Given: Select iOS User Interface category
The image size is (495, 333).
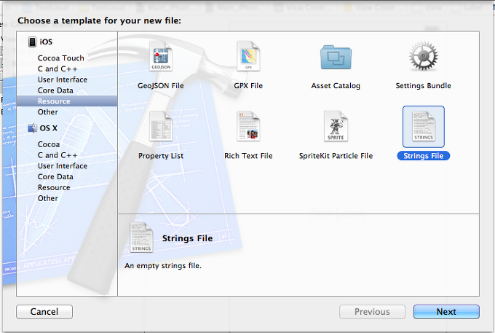Looking at the screenshot, I should tap(63, 79).
